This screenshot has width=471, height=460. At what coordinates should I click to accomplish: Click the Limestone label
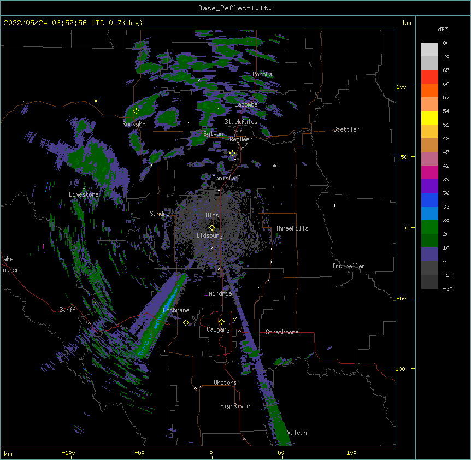click(84, 194)
